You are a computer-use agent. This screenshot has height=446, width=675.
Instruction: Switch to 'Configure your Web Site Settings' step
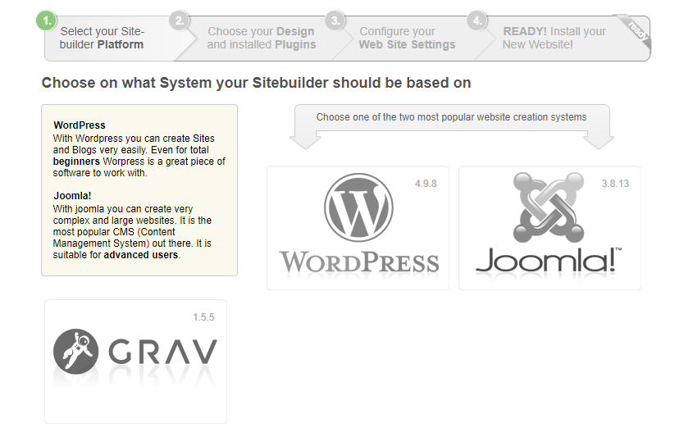406,38
